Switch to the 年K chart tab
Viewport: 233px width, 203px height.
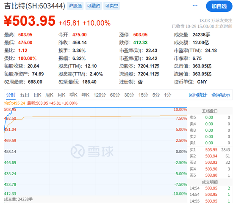point(86,95)
